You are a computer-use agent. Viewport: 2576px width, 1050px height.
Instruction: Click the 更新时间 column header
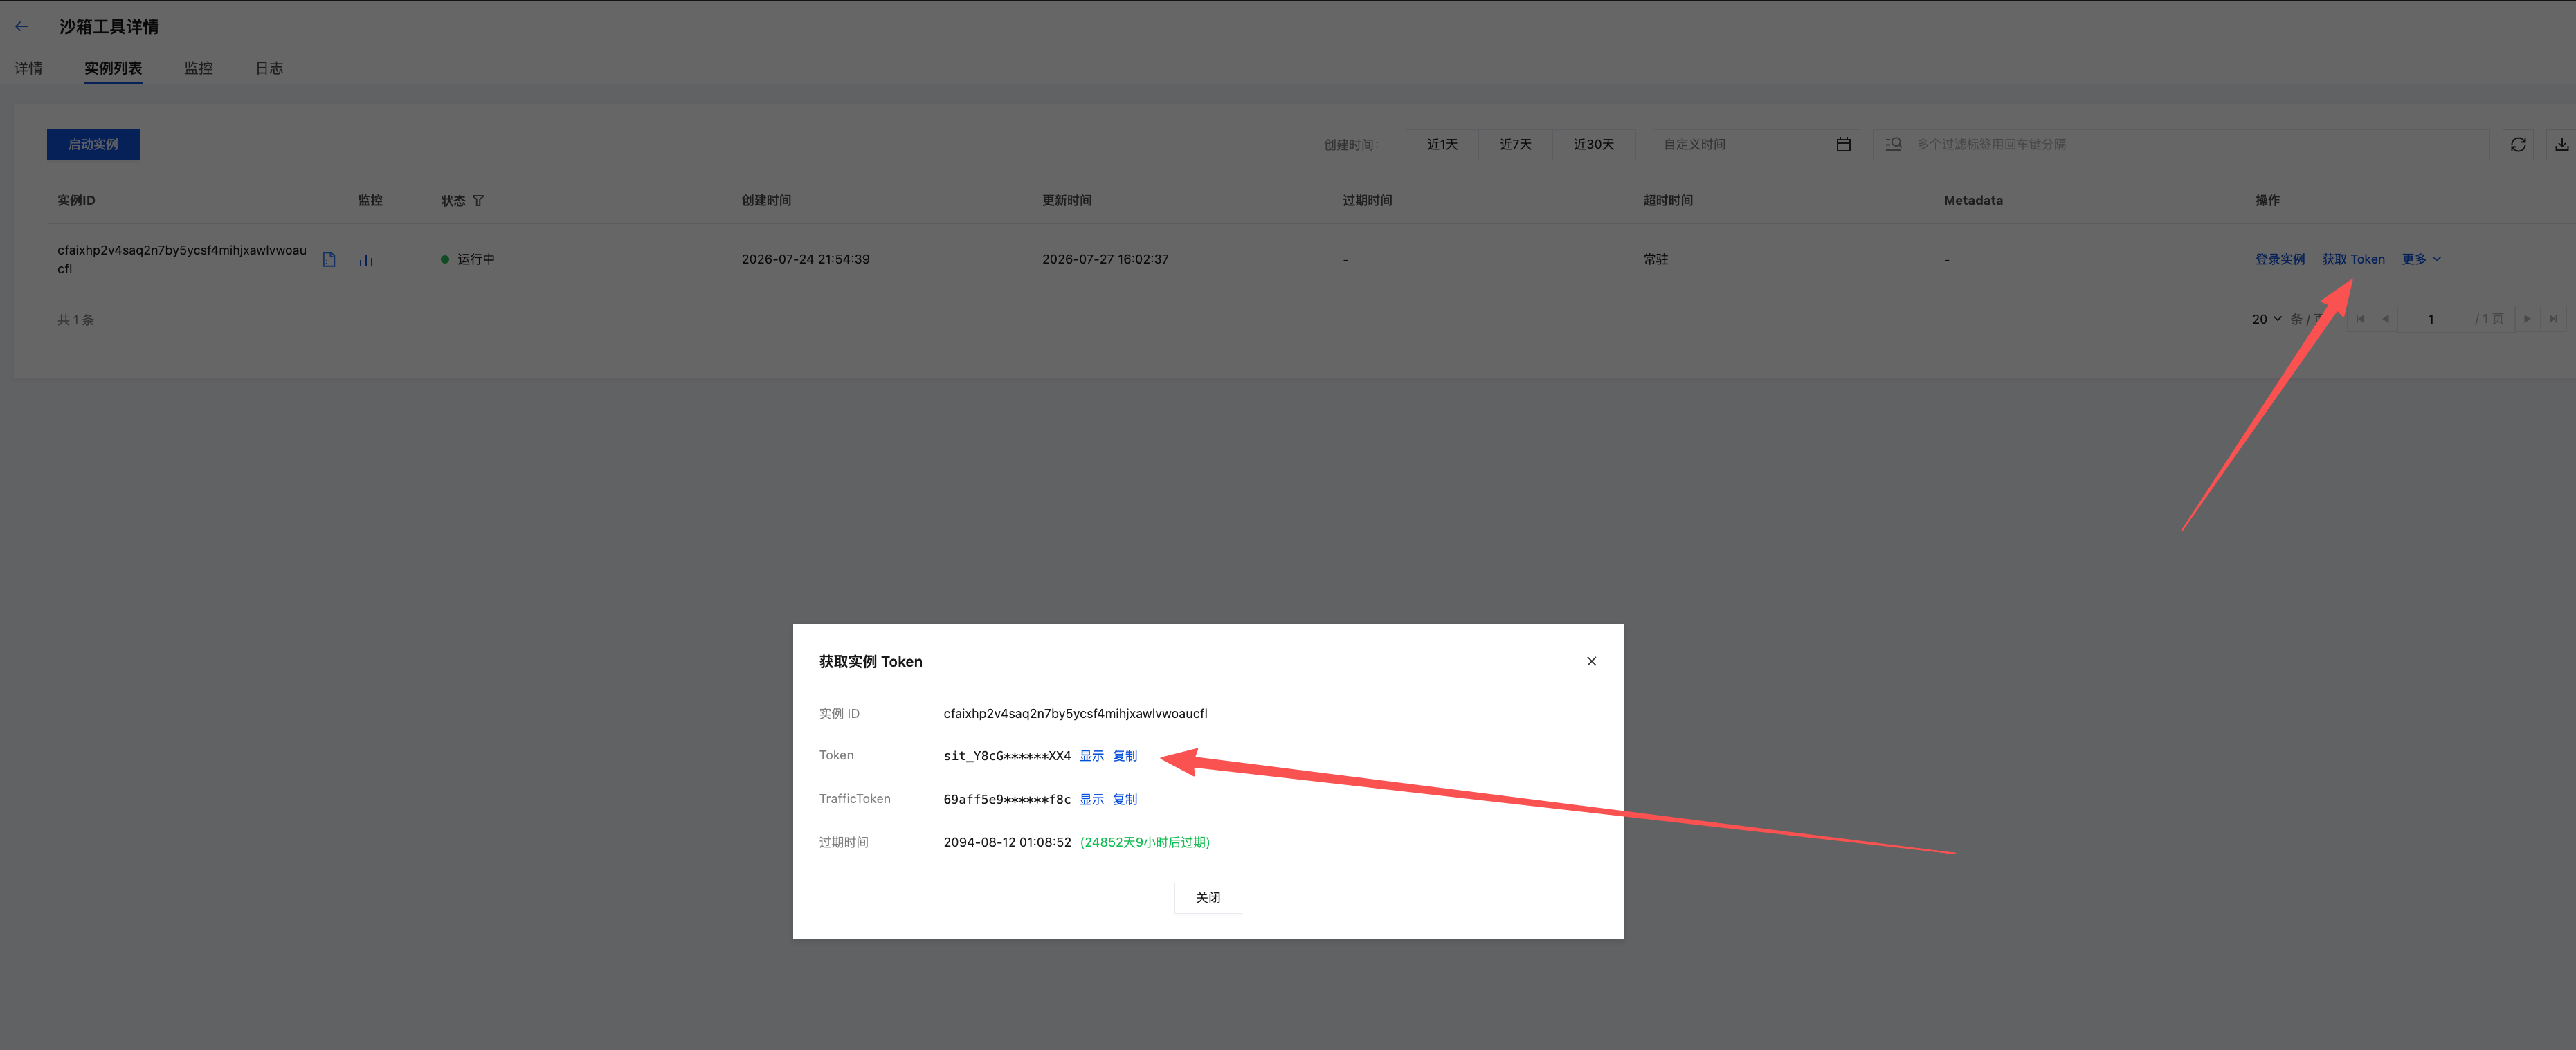coord(1067,201)
